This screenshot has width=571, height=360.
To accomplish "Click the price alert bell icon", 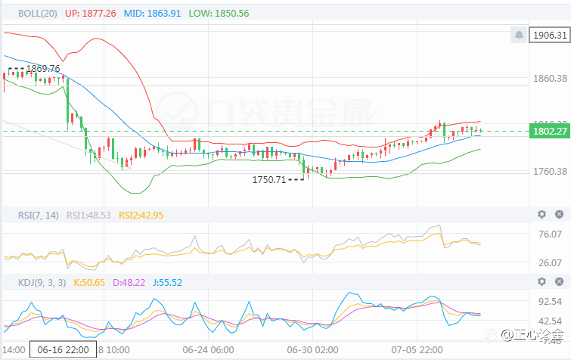I will 519,35.
